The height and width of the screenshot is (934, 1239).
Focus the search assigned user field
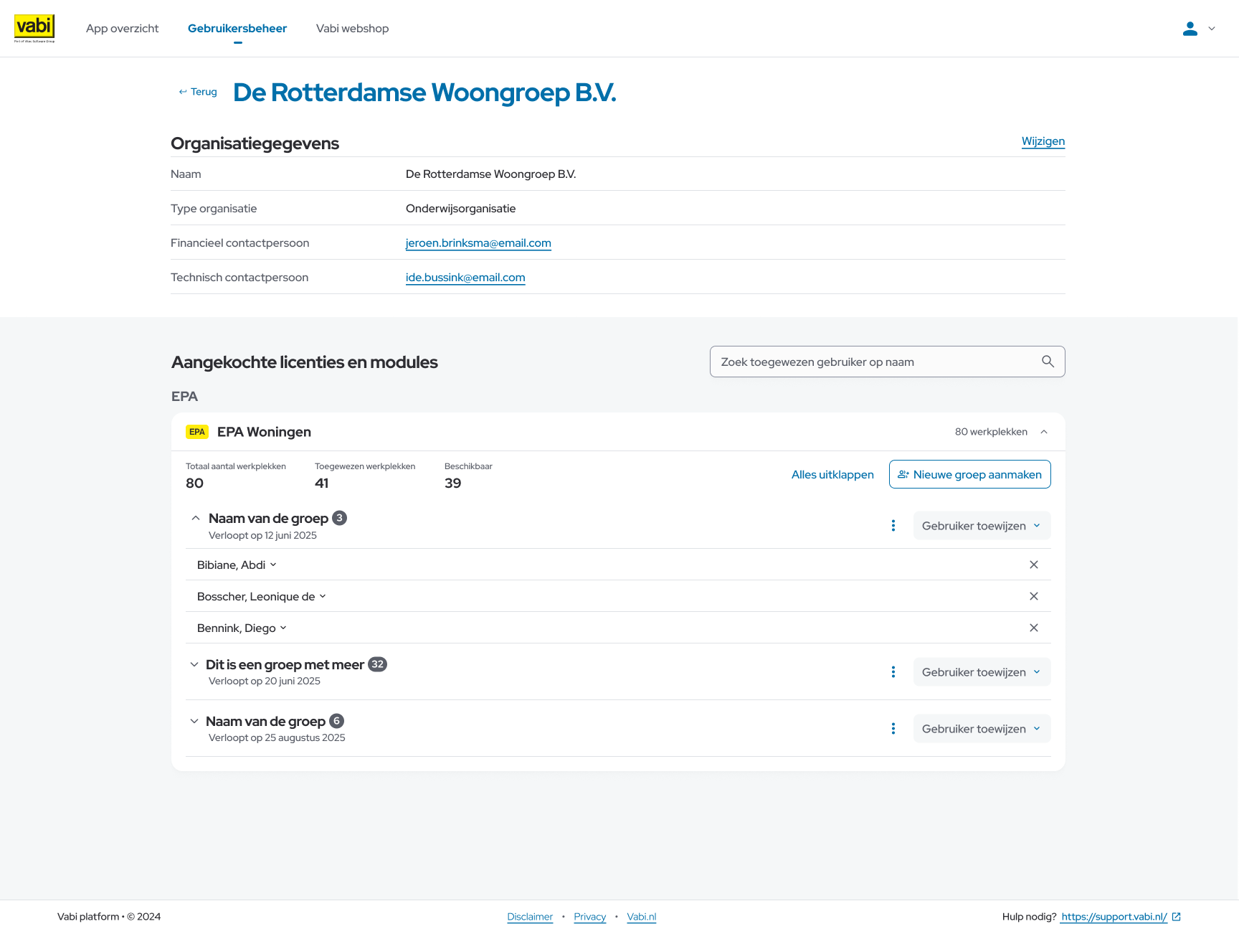click(875, 362)
